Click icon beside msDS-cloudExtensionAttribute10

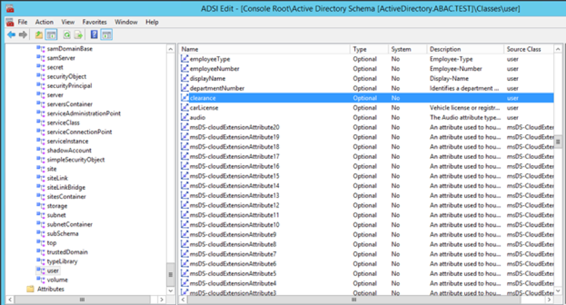click(x=185, y=225)
